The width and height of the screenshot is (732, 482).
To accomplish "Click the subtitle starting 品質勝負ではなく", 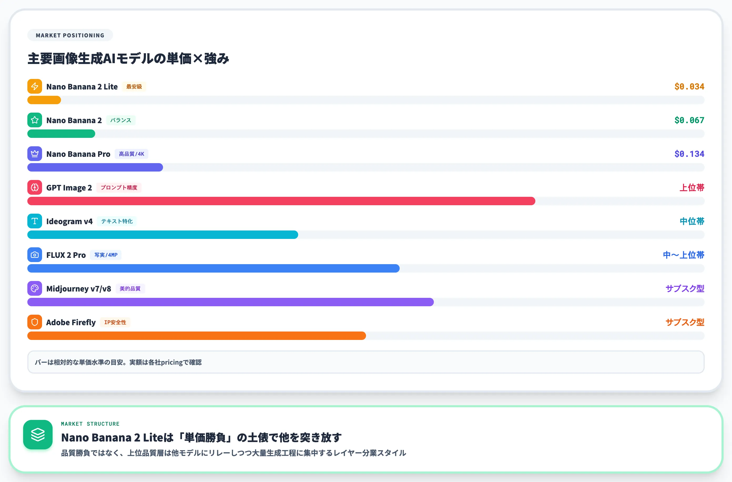I will (x=234, y=453).
